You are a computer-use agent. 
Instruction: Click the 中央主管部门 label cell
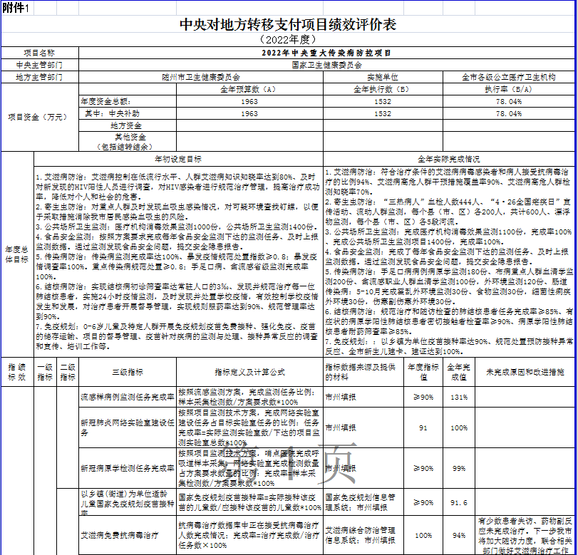coord(40,65)
